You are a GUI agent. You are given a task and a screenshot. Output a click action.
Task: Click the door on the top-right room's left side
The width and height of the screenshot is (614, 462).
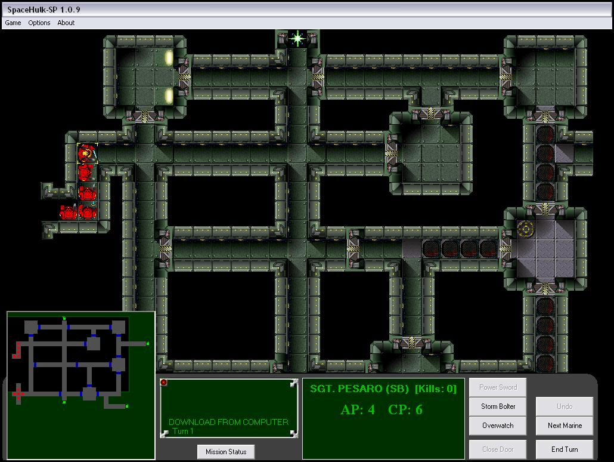(506, 77)
